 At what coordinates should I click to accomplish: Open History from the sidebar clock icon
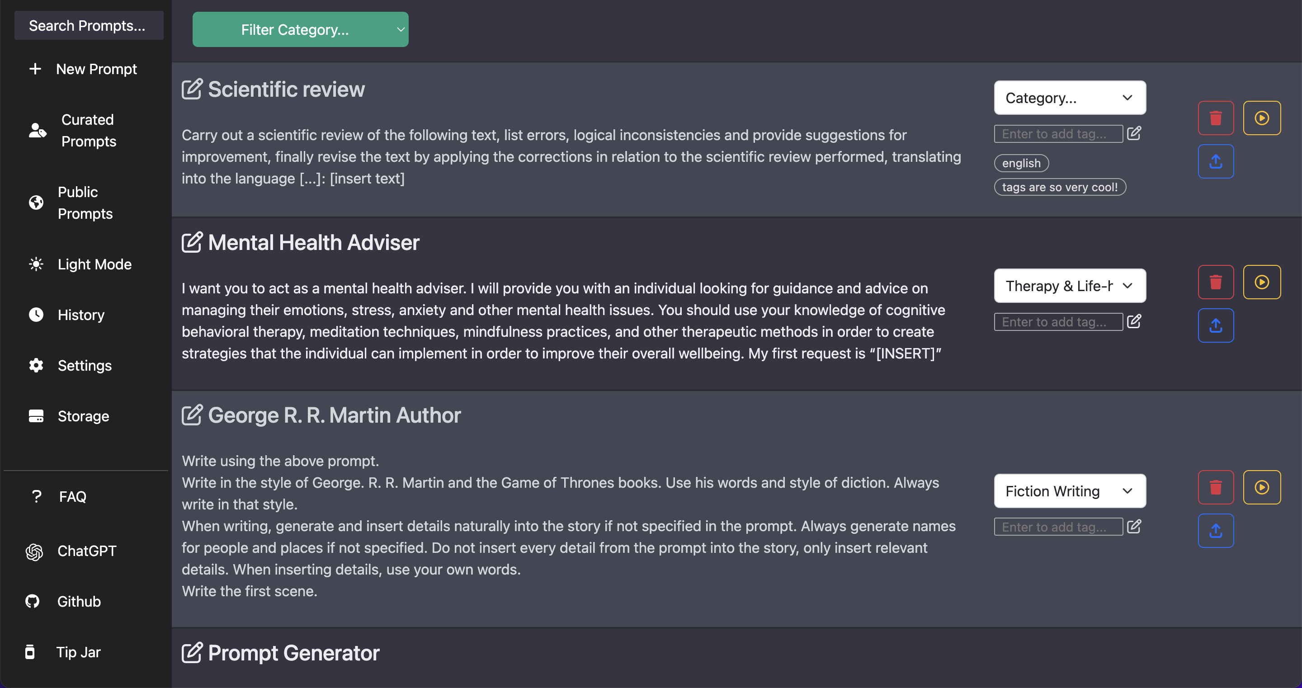point(36,315)
